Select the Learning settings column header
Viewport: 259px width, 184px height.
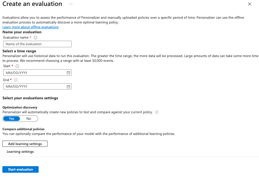point(20,152)
